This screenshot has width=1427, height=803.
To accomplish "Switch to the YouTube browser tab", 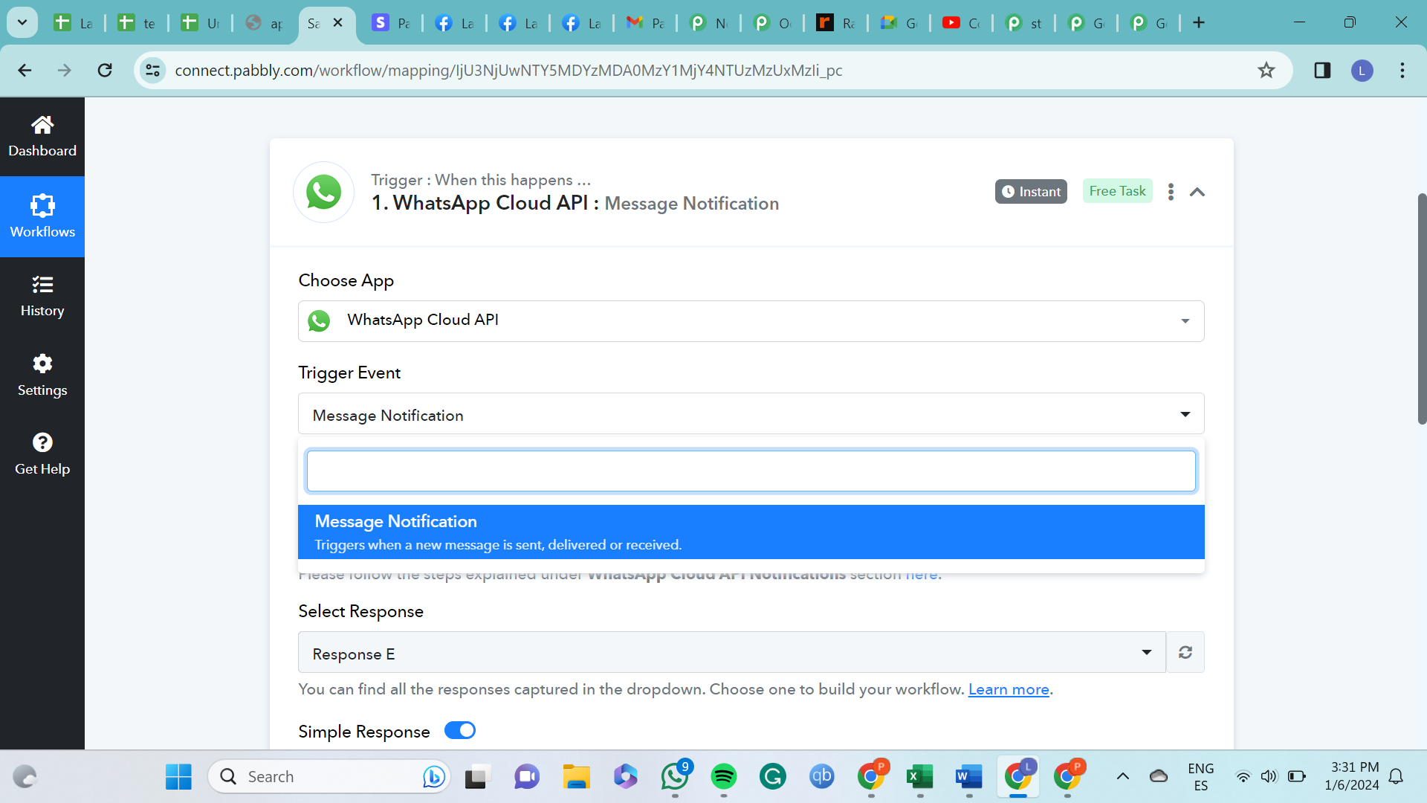I will (x=962, y=23).
